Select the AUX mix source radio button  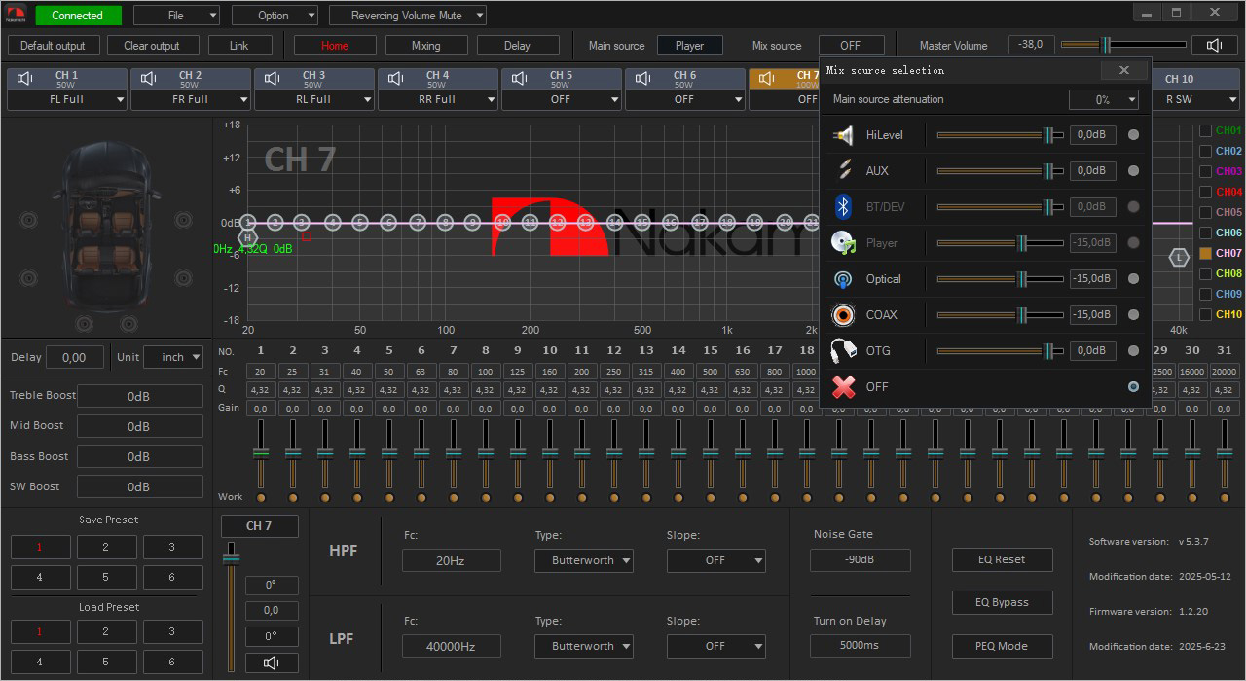point(1133,171)
